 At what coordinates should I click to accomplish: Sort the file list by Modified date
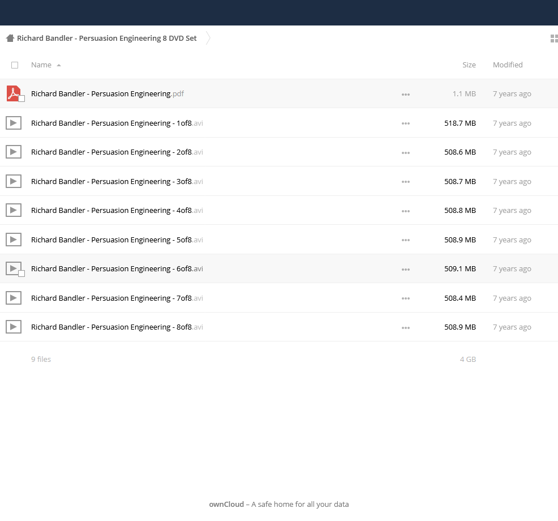click(x=508, y=65)
